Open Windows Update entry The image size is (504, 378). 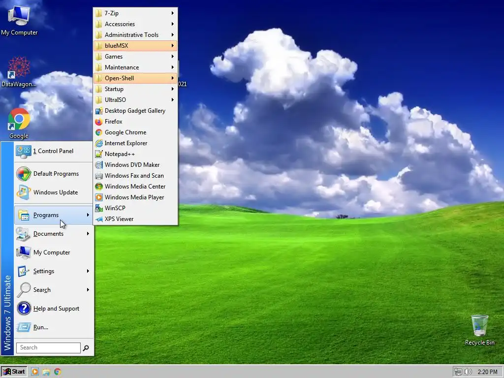click(x=53, y=192)
